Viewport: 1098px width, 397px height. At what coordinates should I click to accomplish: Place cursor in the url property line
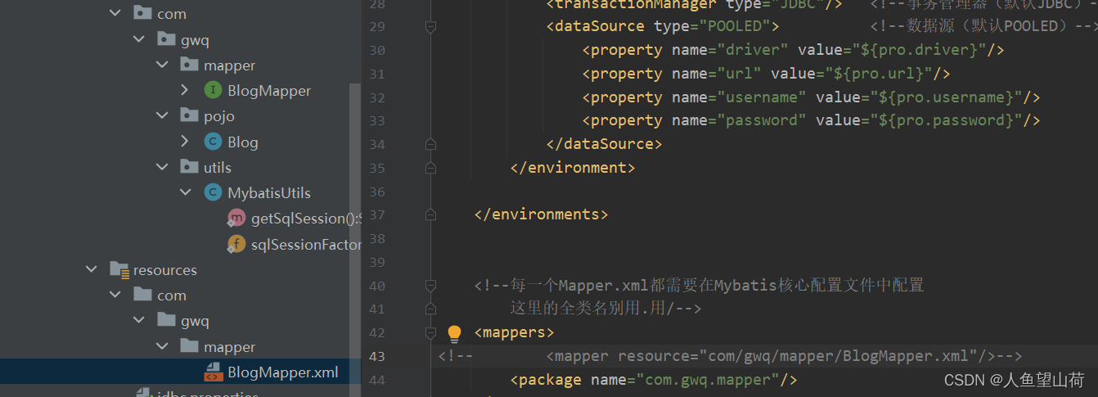pos(766,74)
